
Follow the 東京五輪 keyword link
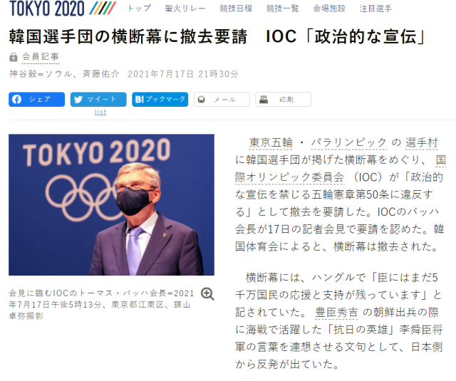271,142
